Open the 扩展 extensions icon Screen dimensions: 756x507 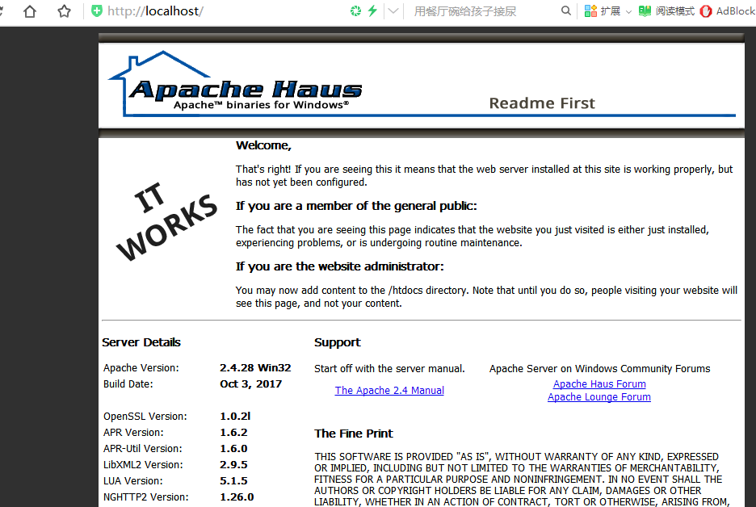pyautogui.click(x=590, y=10)
